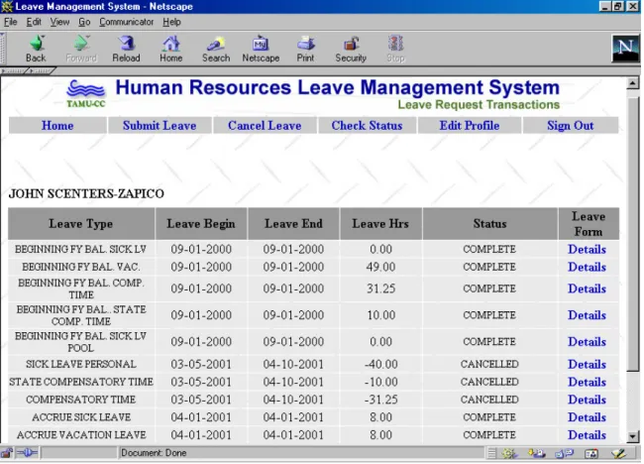Click the 49.00 leave hours cell
This screenshot has width=644, height=464.
(x=380, y=267)
